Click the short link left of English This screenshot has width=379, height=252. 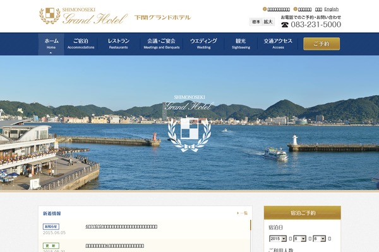(318, 9)
